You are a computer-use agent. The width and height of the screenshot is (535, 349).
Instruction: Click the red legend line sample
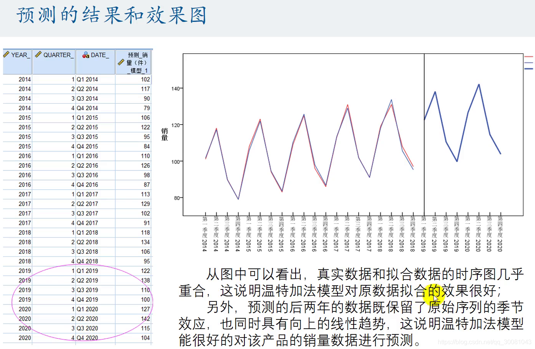coord(528,56)
